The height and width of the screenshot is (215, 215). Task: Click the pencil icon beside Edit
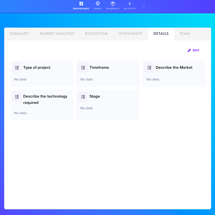click(x=189, y=50)
